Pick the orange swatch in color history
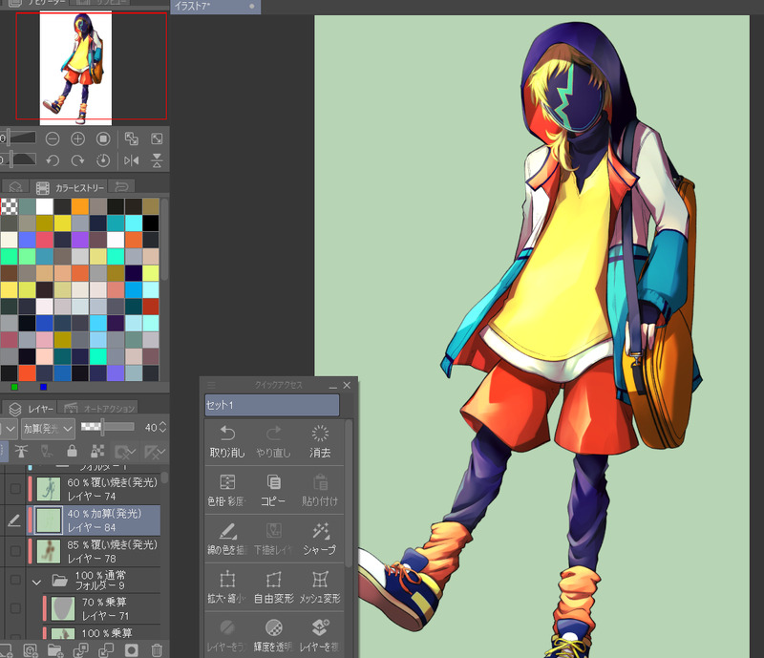Viewport: 764px width, 658px height. coord(78,206)
